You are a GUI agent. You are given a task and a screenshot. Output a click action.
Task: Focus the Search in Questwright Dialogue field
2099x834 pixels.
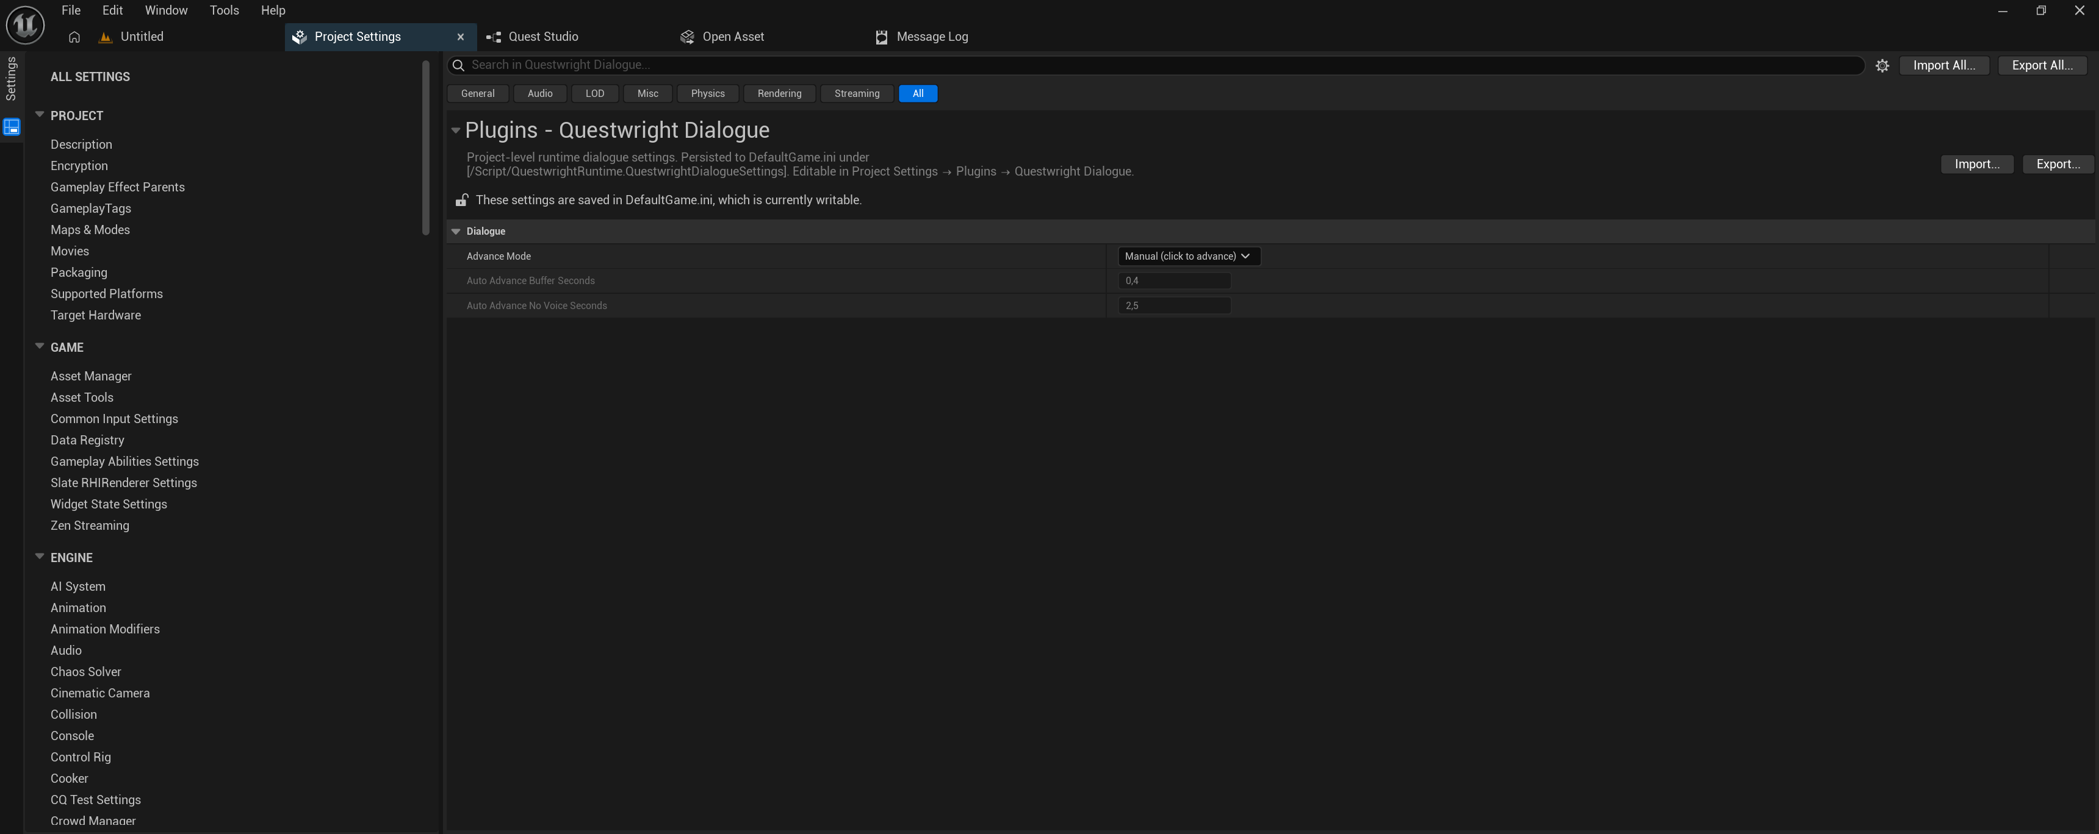pyautogui.click(x=1156, y=65)
